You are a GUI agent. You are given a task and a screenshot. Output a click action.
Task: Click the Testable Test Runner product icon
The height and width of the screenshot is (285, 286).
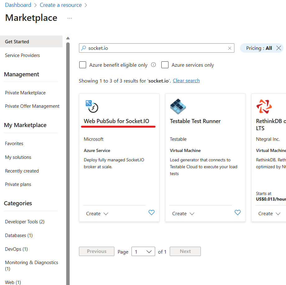pyautogui.click(x=178, y=106)
